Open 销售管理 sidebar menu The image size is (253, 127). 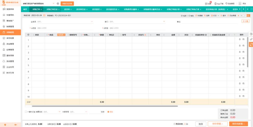click(10, 26)
